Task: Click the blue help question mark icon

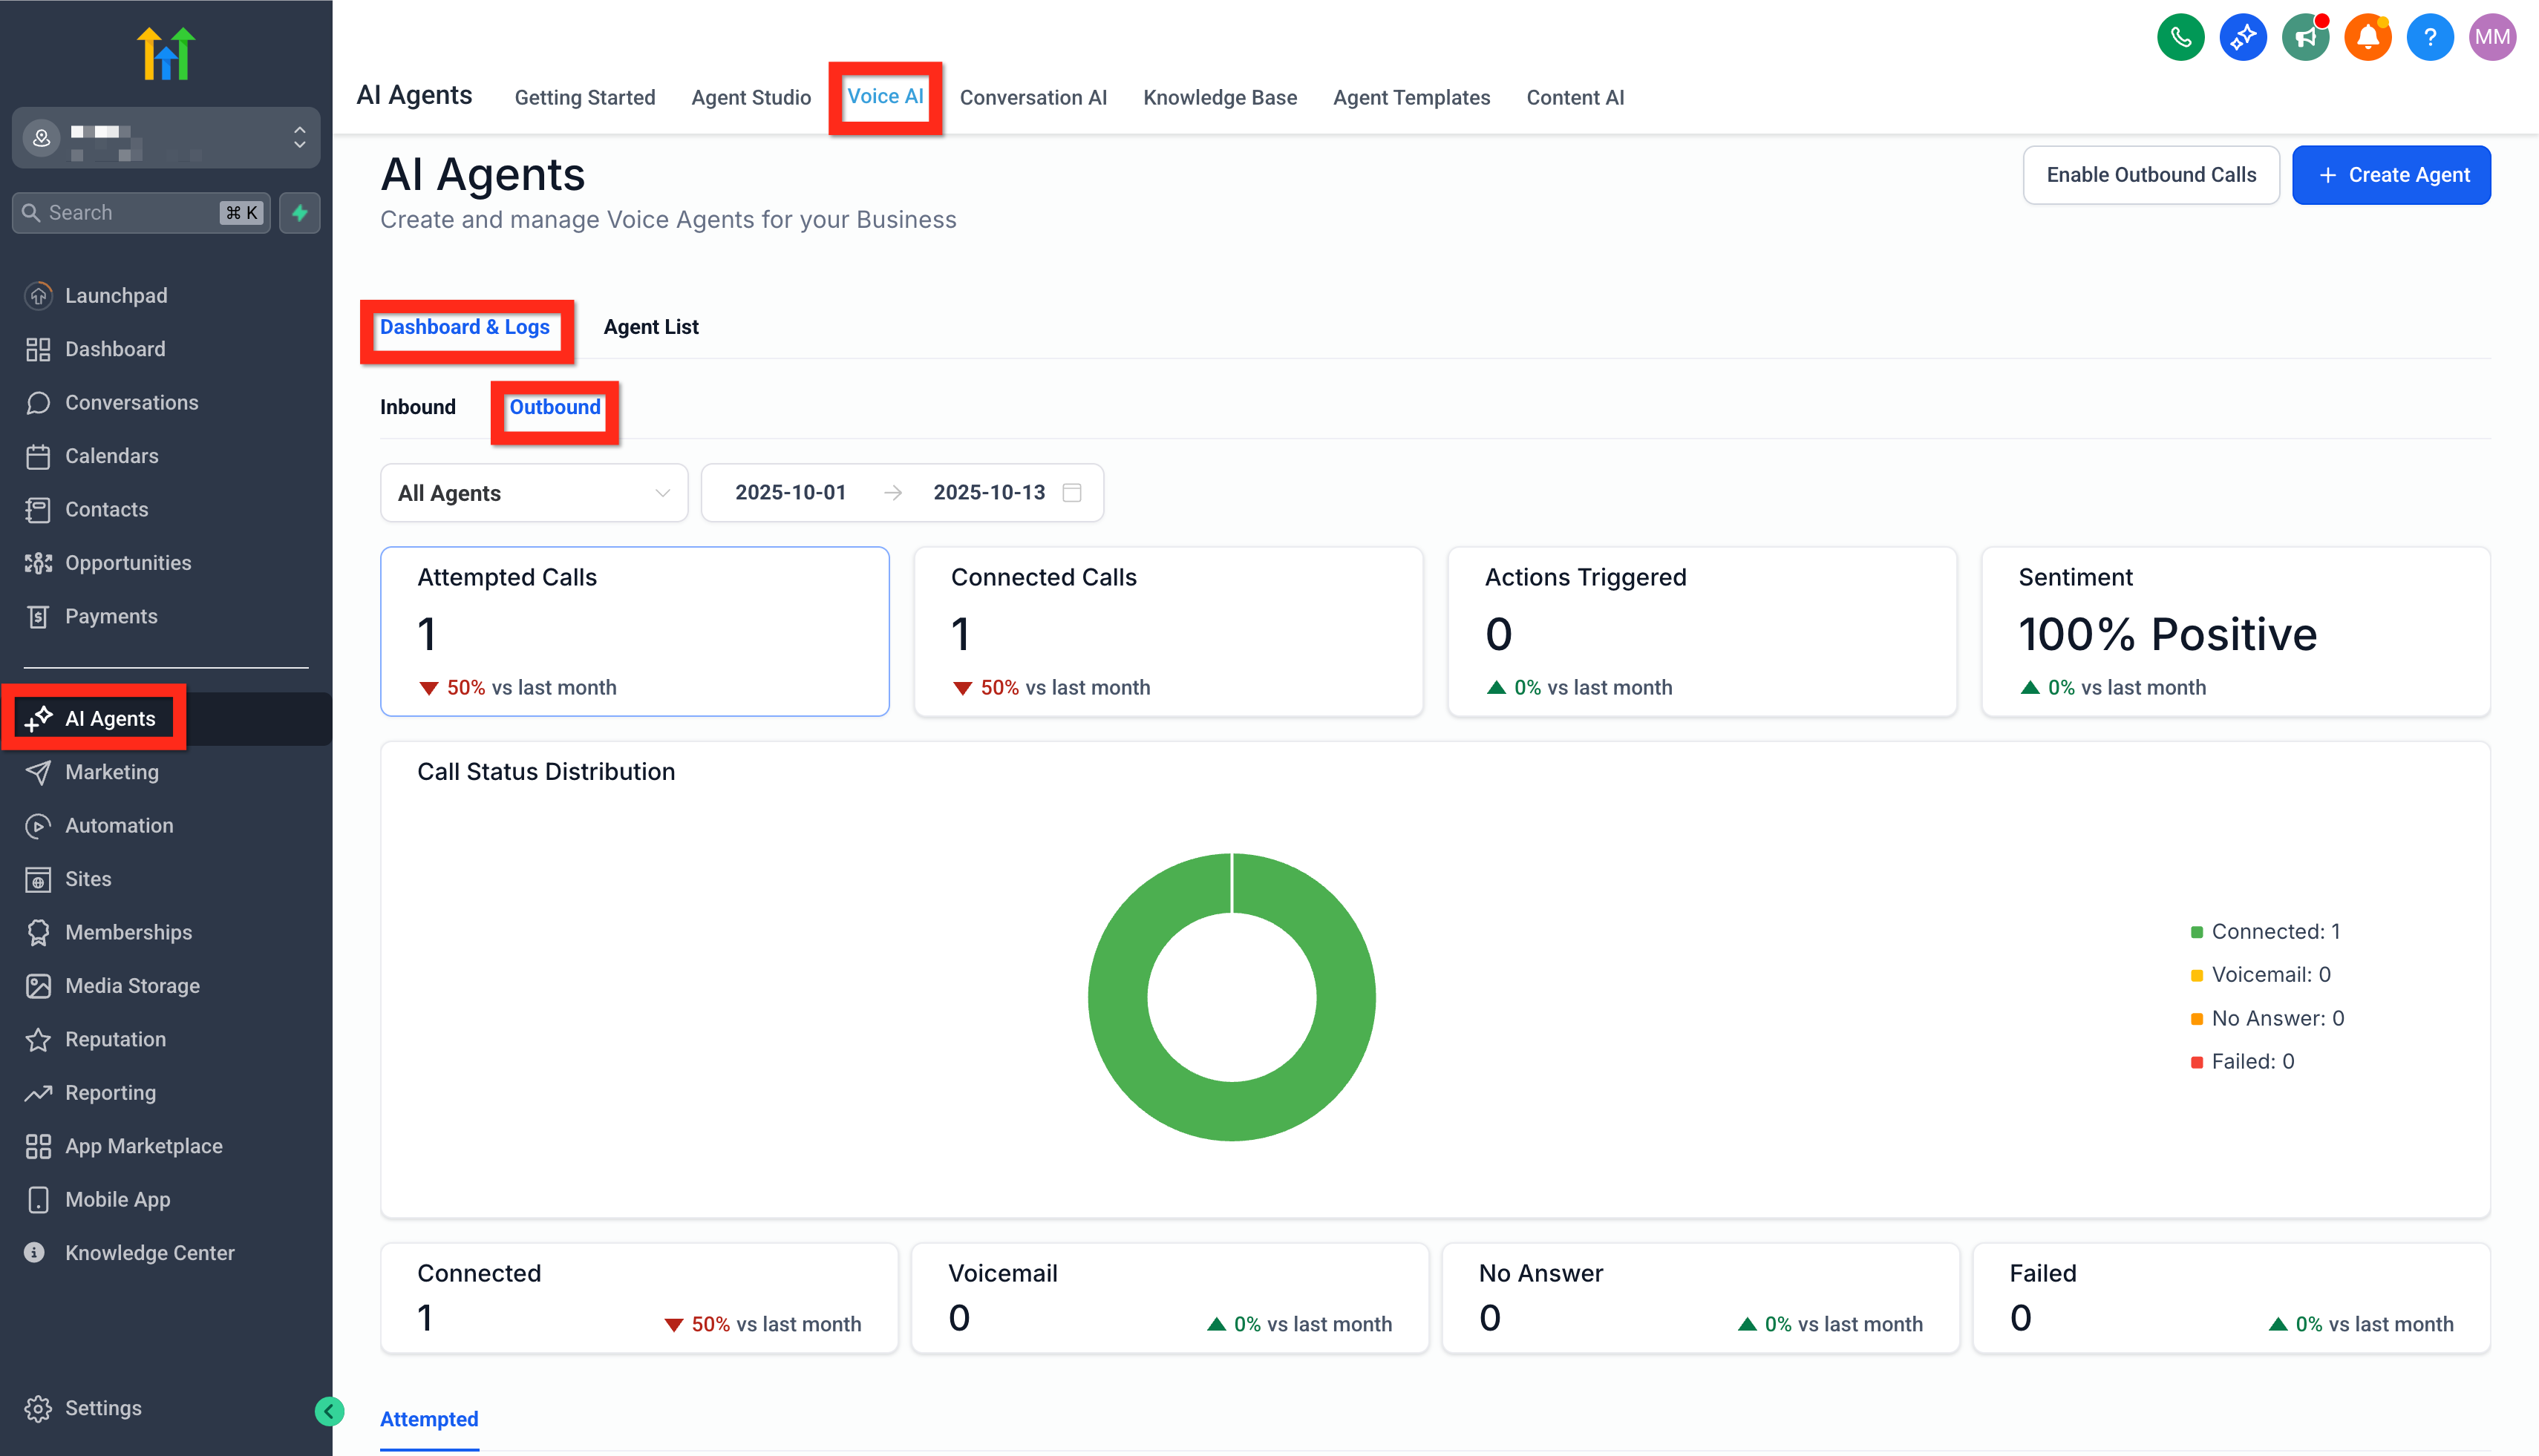Action: pyautogui.click(x=2429, y=38)
